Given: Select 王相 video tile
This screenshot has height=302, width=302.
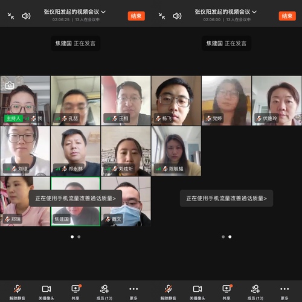Looking at the screenshot, I should [x=126, y=101].
